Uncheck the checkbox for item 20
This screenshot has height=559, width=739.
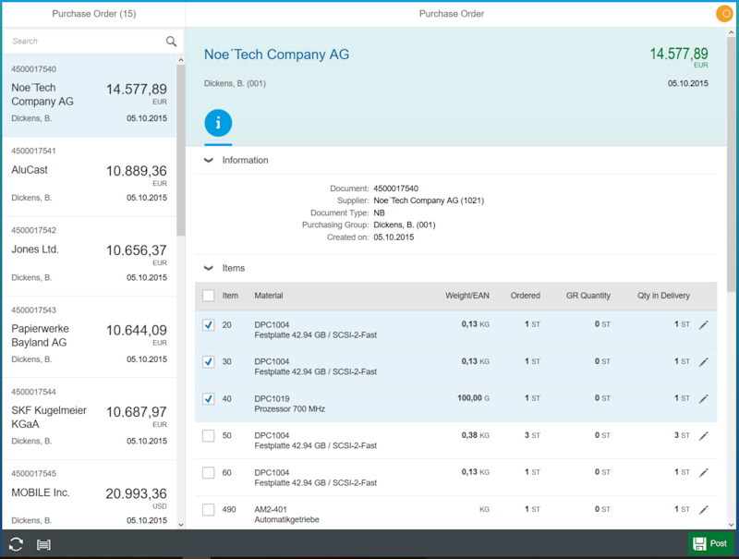[209, 325]
